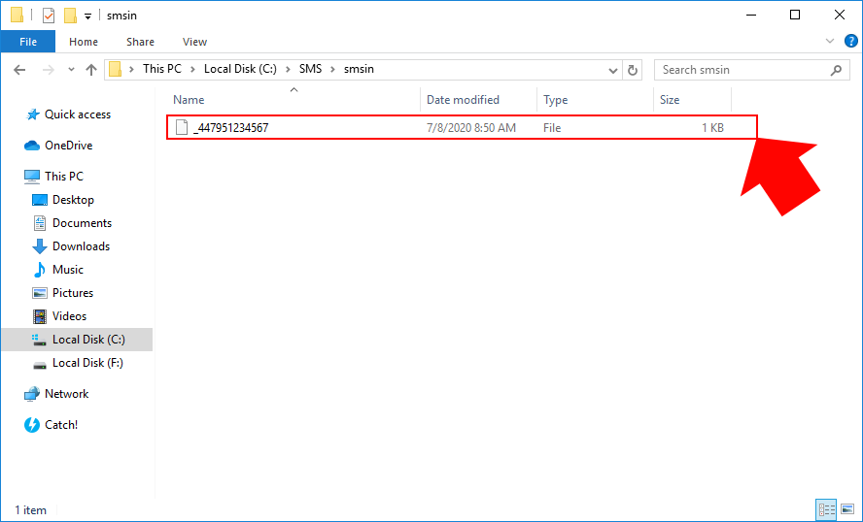The height and width of the screenshot is (522, 863).
Task: Open the Recent locations dropdown arrow
Action: pos(71,70)
